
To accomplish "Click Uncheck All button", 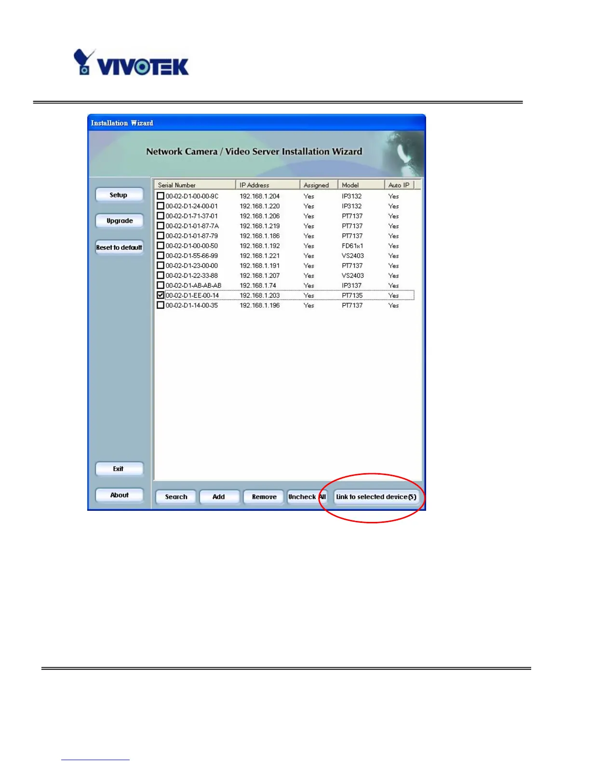I will 308,497.
